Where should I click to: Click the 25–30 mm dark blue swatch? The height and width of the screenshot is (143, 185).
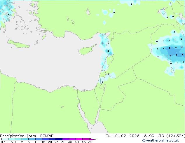pos(59,139)
